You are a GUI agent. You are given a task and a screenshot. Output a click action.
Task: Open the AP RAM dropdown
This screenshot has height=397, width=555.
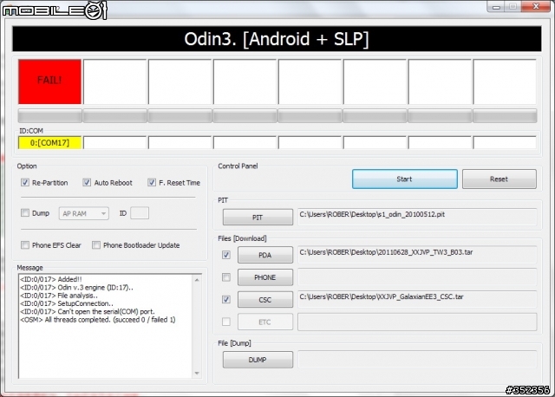click(84, 213)
